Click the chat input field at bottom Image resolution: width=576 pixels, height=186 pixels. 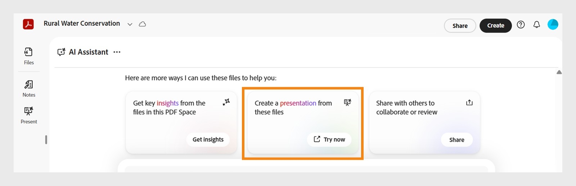pos(306,168)
